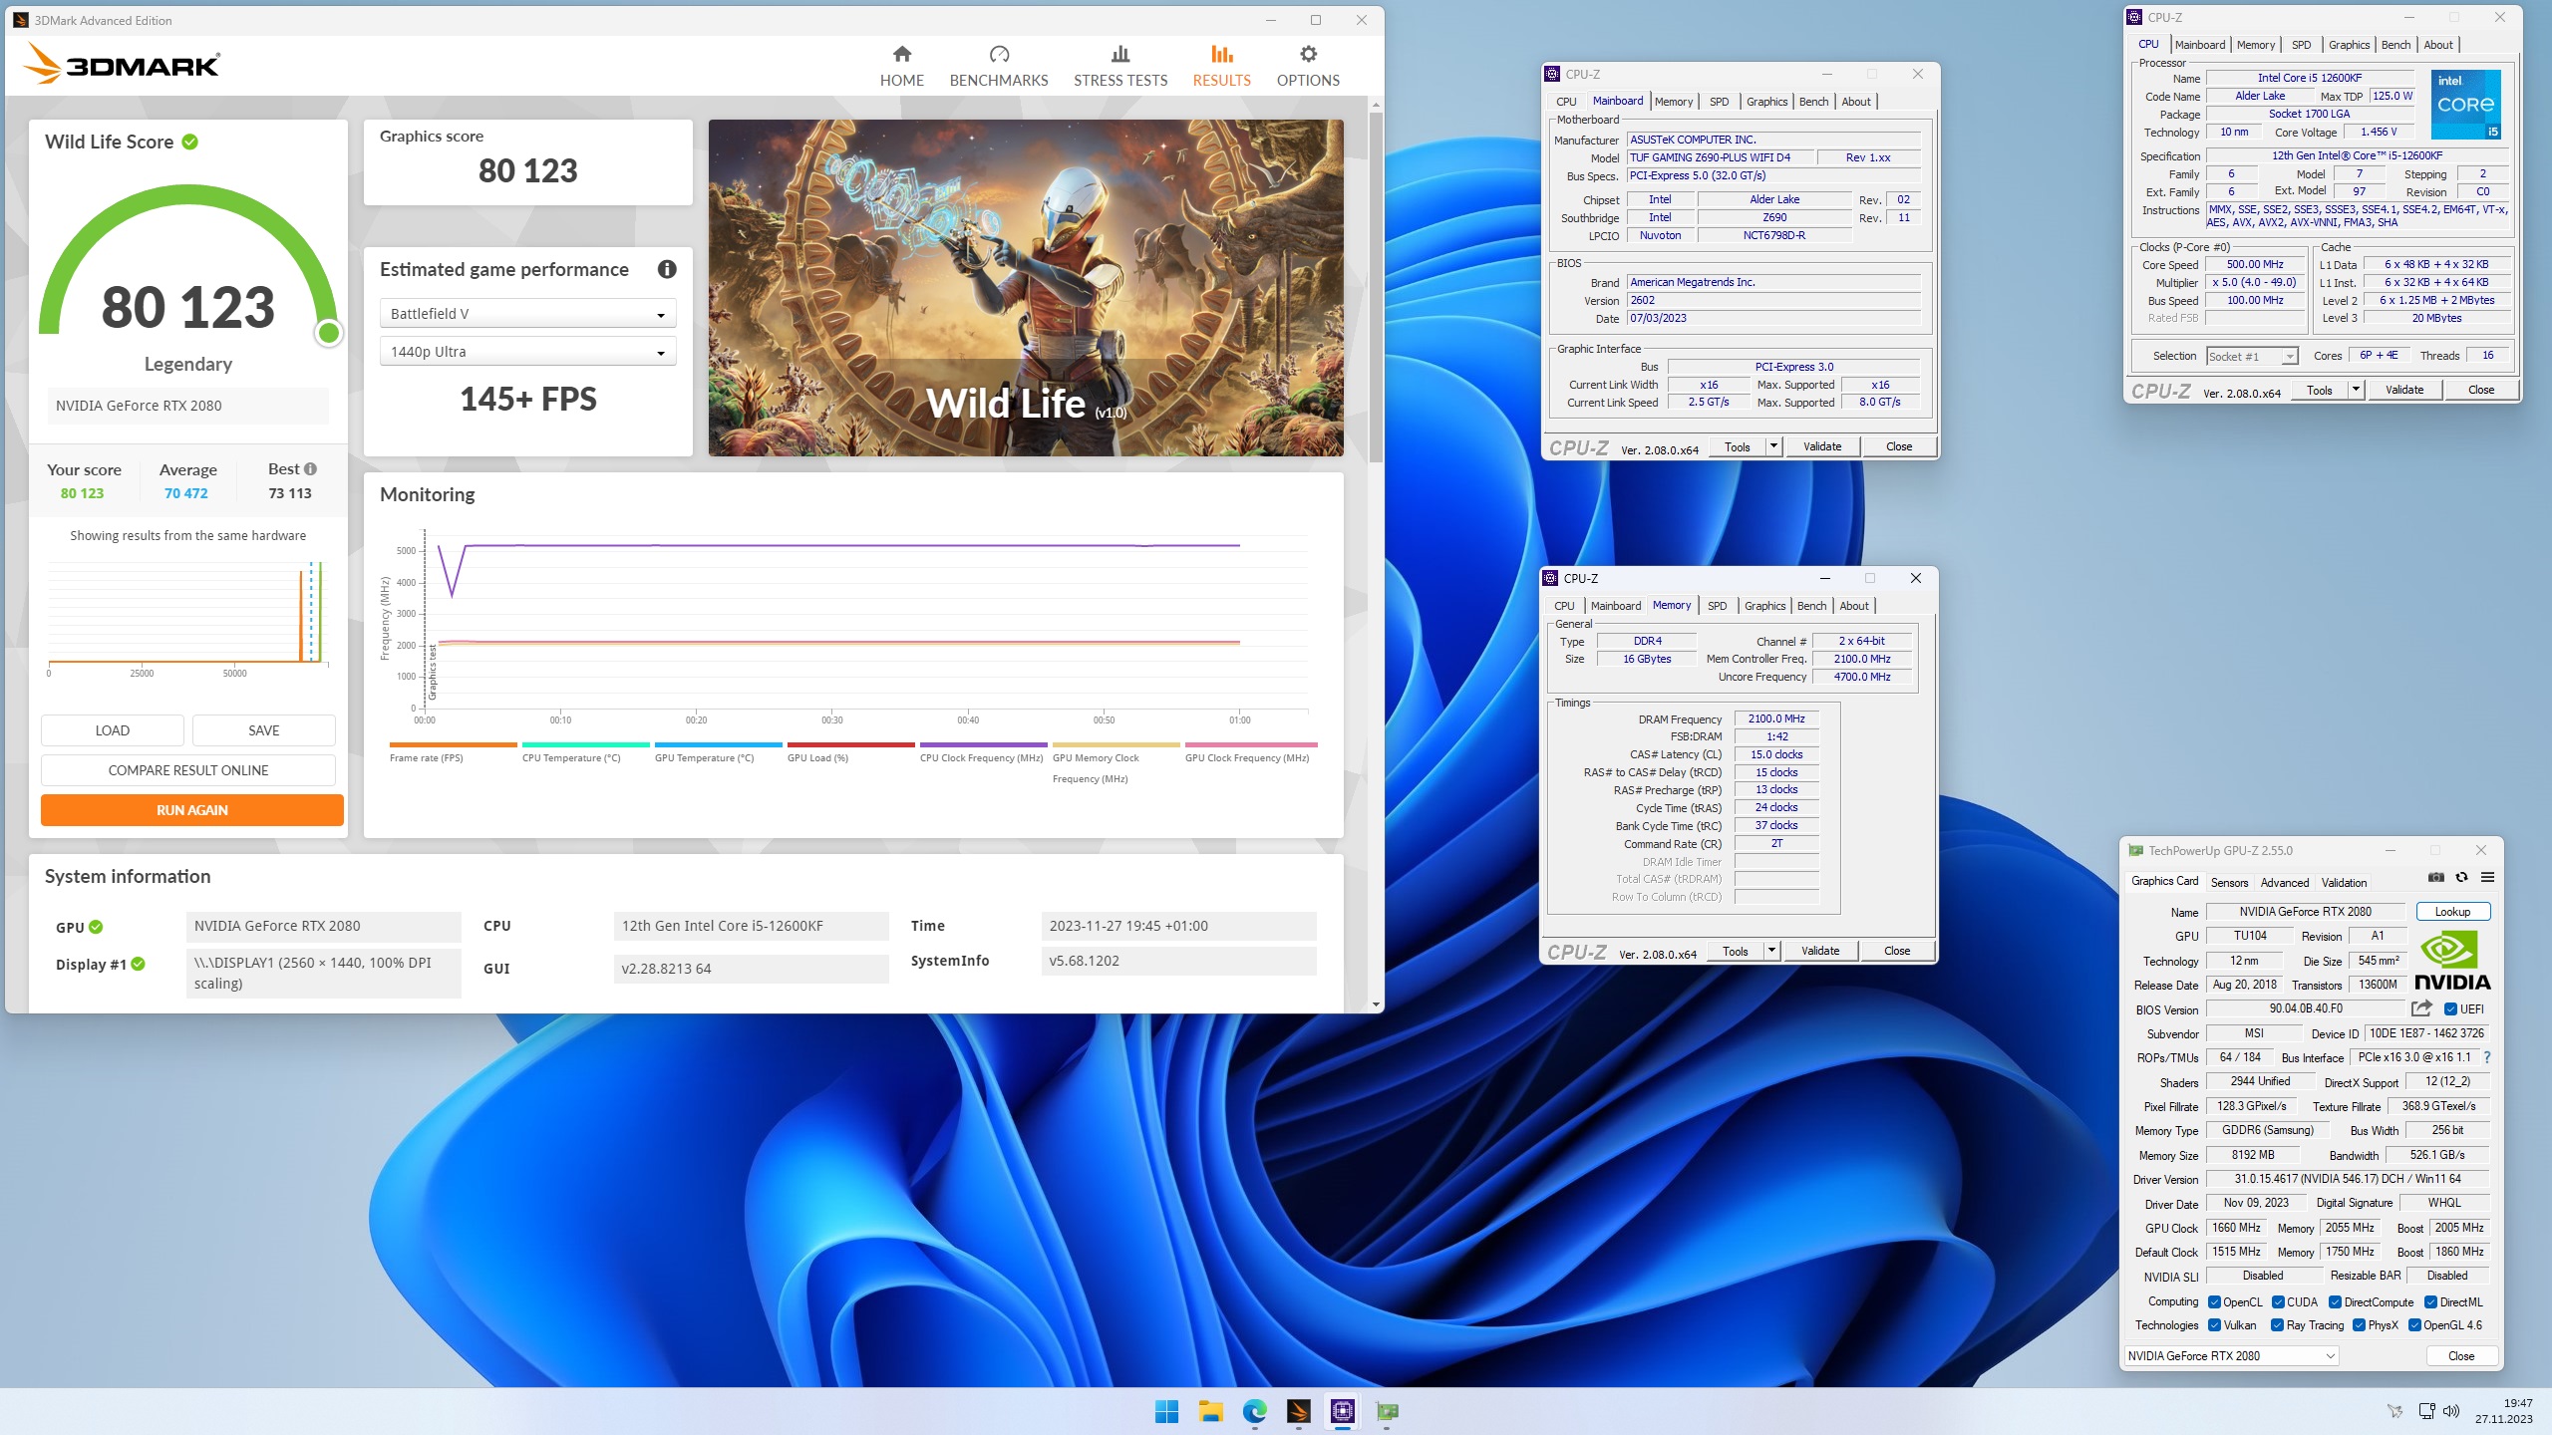Switch to CPU-Z taskbar icon
Screen dimensions: 2552x1435
point(1342,1411)
